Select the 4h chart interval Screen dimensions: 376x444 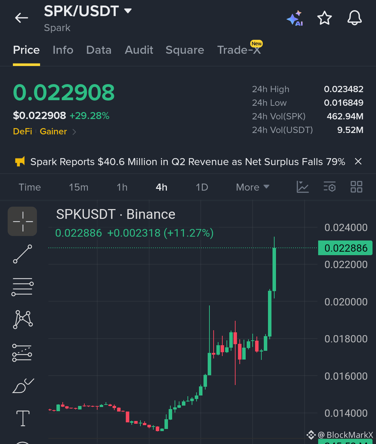(161, 187)
